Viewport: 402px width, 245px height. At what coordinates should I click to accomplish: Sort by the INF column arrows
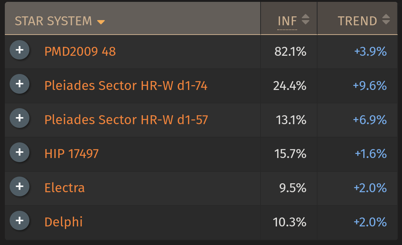305,19
